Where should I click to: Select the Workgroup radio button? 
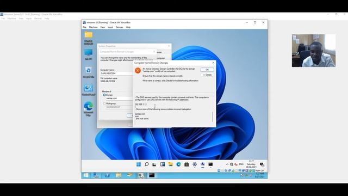click(x=104, y=103)
